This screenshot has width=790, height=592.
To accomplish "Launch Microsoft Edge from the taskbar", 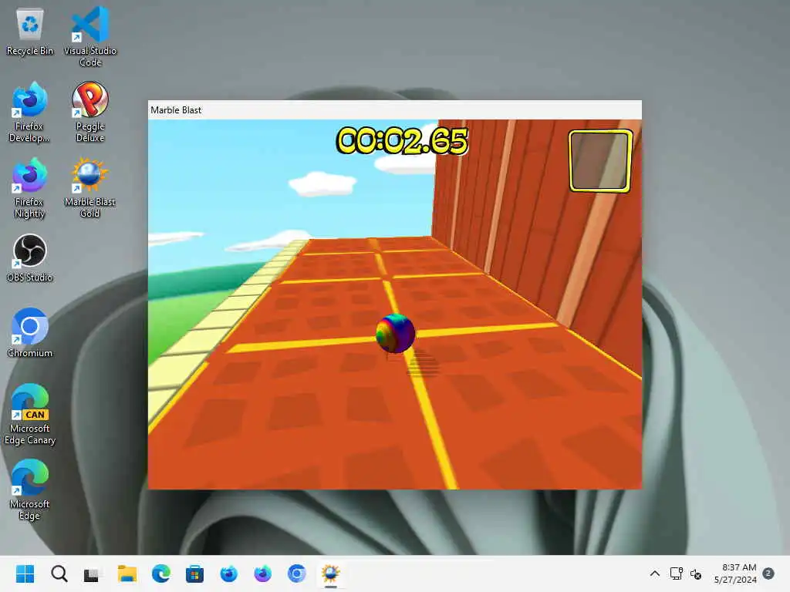I will [160, 573].
